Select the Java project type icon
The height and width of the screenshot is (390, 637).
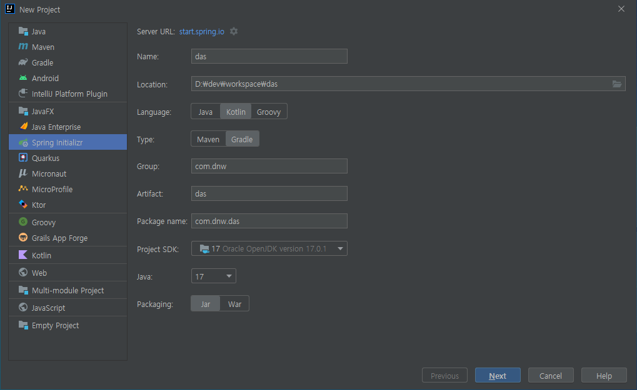click(23, 31)
